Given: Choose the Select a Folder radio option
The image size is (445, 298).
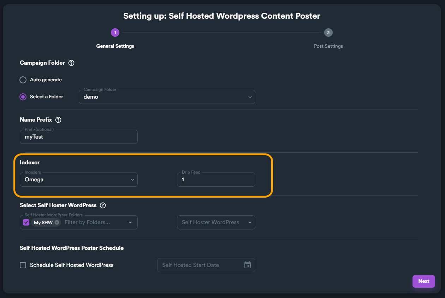Looking at the screenshot, I should click(x=23, y=97).
